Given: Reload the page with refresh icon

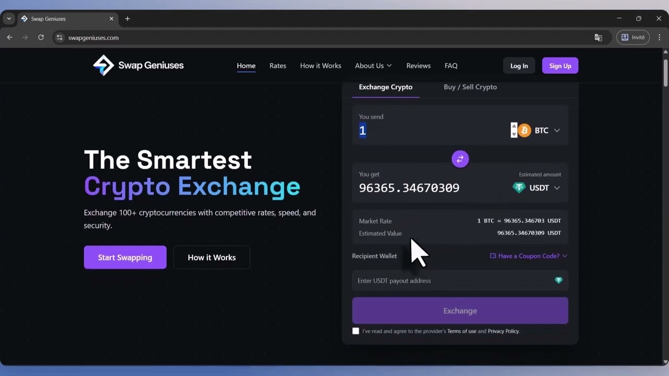Looking at the screenshot, I should [x=41, y=38].
